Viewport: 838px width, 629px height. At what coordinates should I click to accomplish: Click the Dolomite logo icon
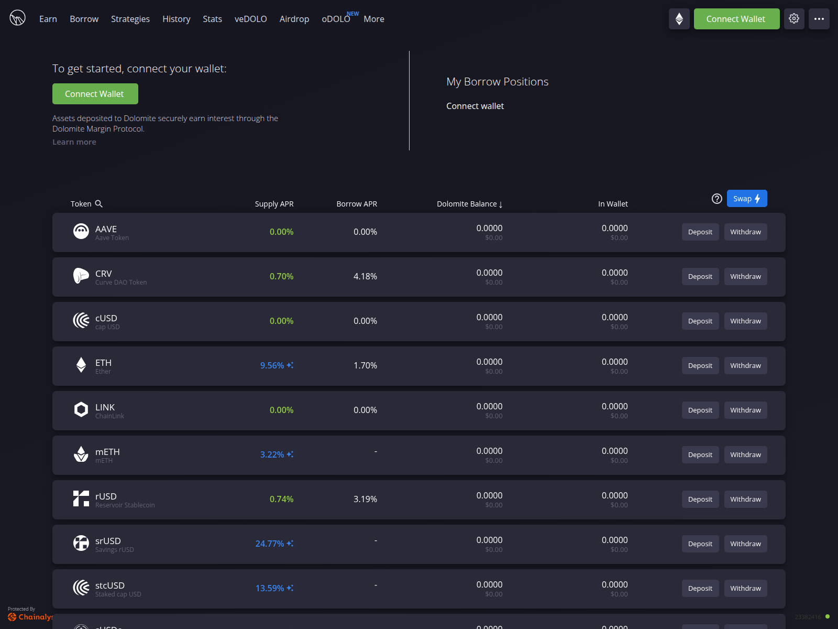[x=17, y=18]
